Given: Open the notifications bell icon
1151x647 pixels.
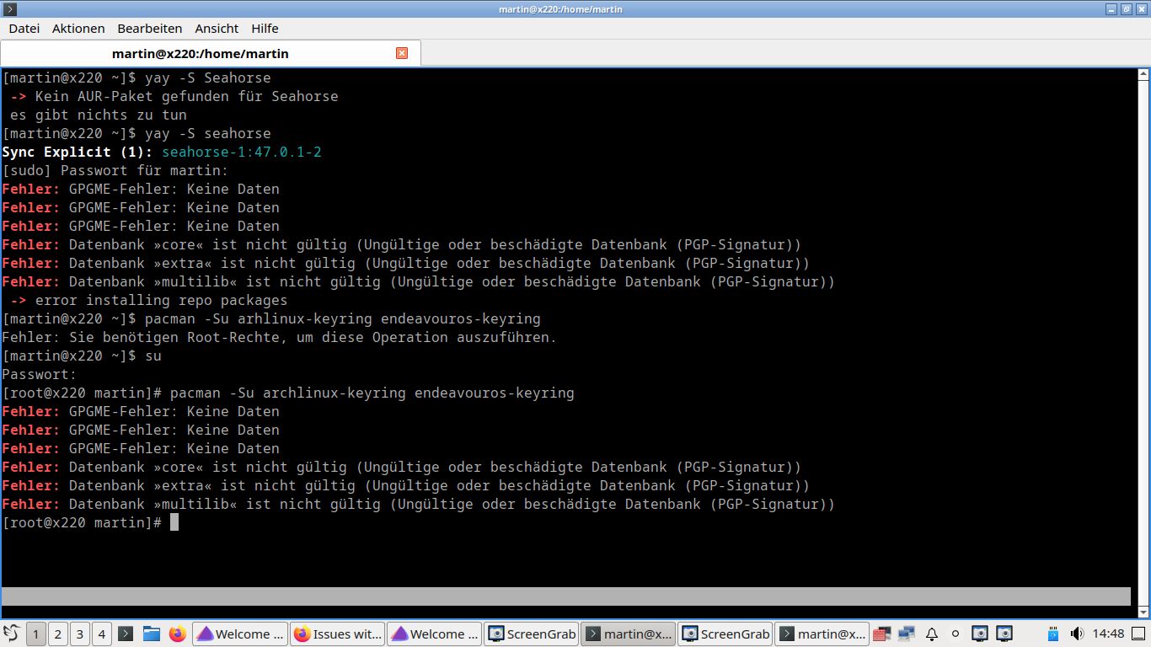Looking at the screenshot, I should click(x=932, y=634).
